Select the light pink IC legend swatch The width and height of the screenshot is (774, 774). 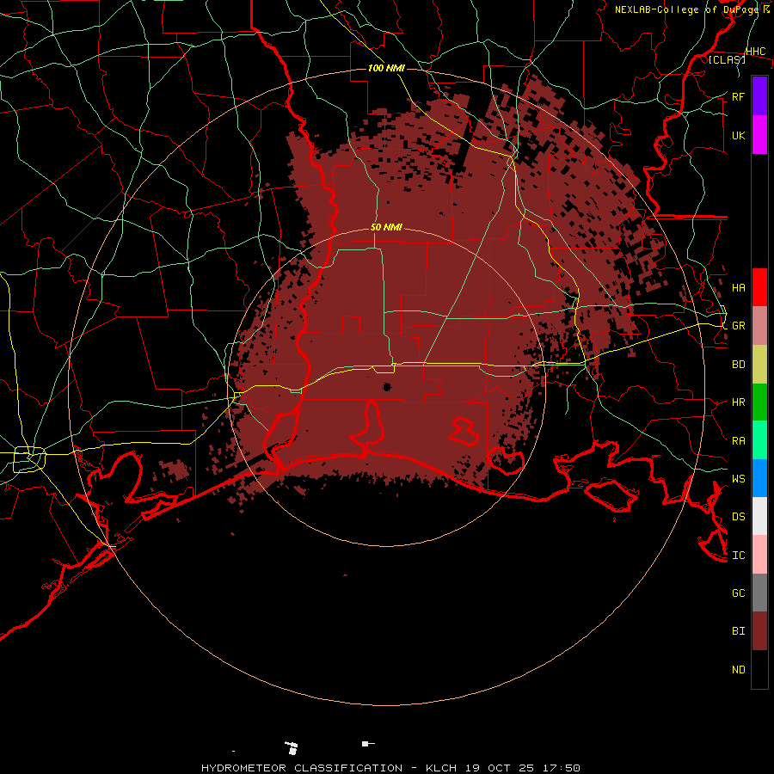click(759, 555)
